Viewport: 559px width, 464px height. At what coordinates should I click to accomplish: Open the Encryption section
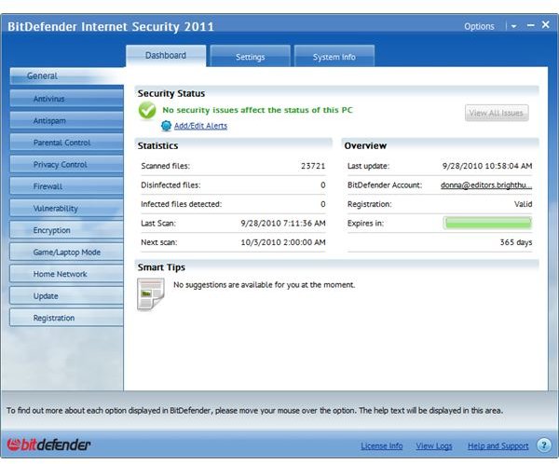pos(67,230)
